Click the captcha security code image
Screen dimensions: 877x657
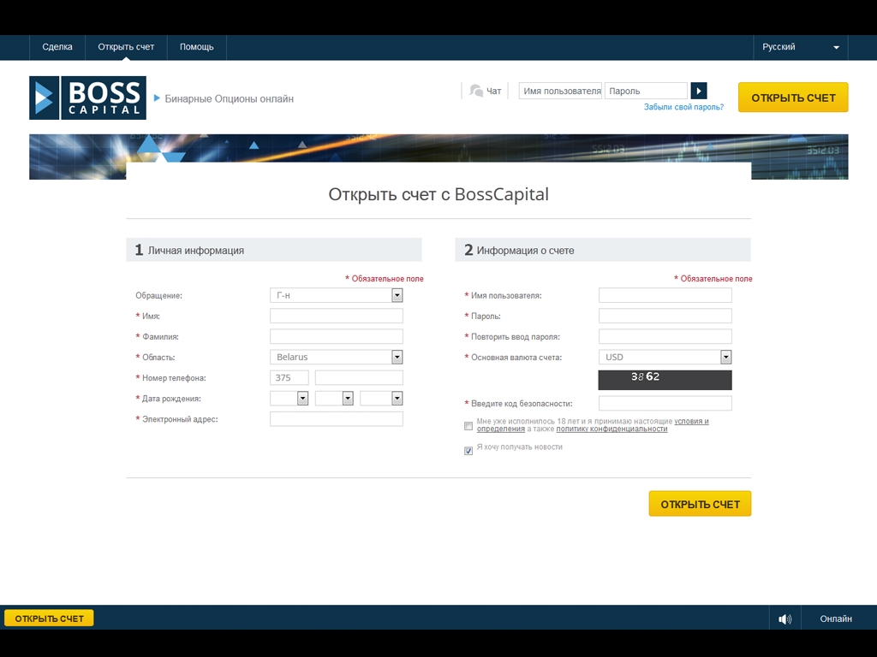click(665, 380)
